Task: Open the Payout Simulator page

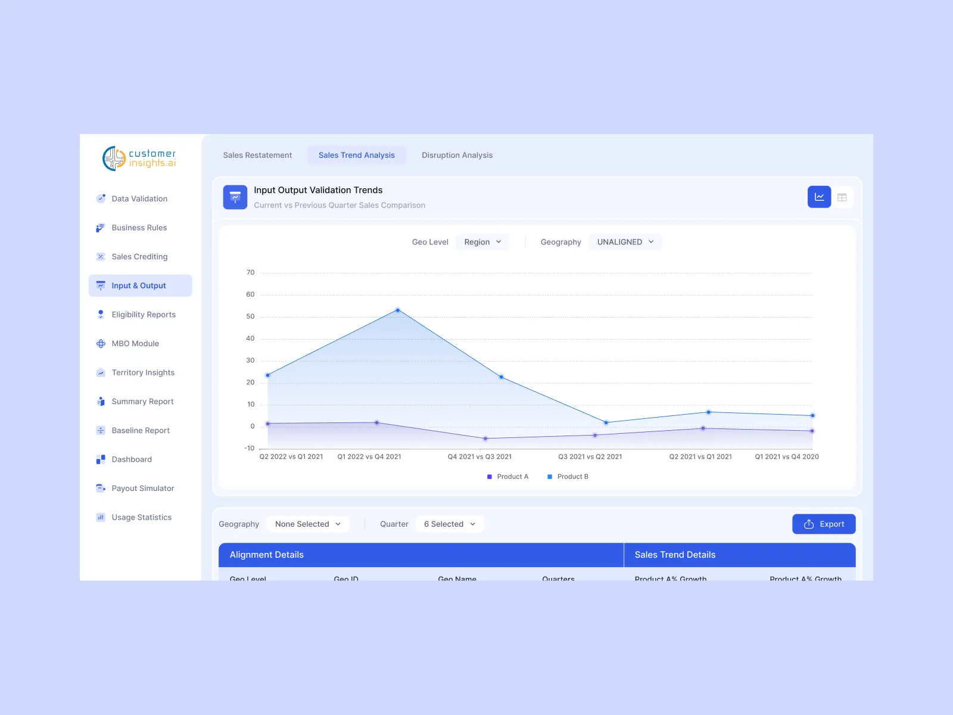Action: pos(141,488)
